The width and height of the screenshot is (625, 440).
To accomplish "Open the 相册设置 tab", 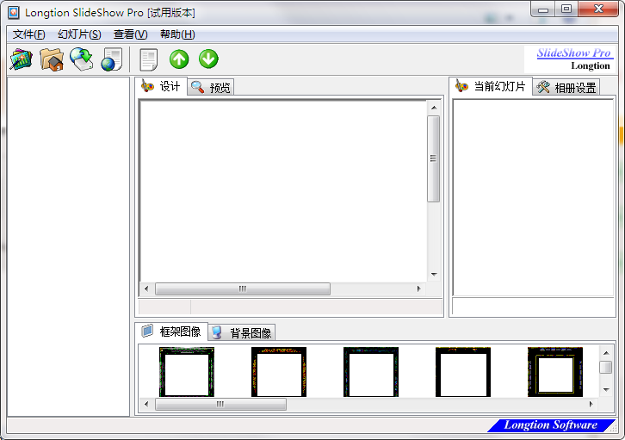I will click(566, 87).
